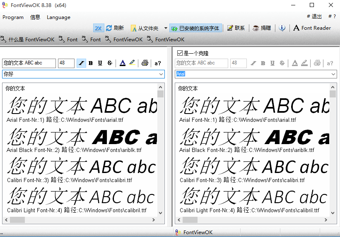The image size is (340, 237).
Task: Click the italic formatting icon in left panel
Action: pos(81,63)
